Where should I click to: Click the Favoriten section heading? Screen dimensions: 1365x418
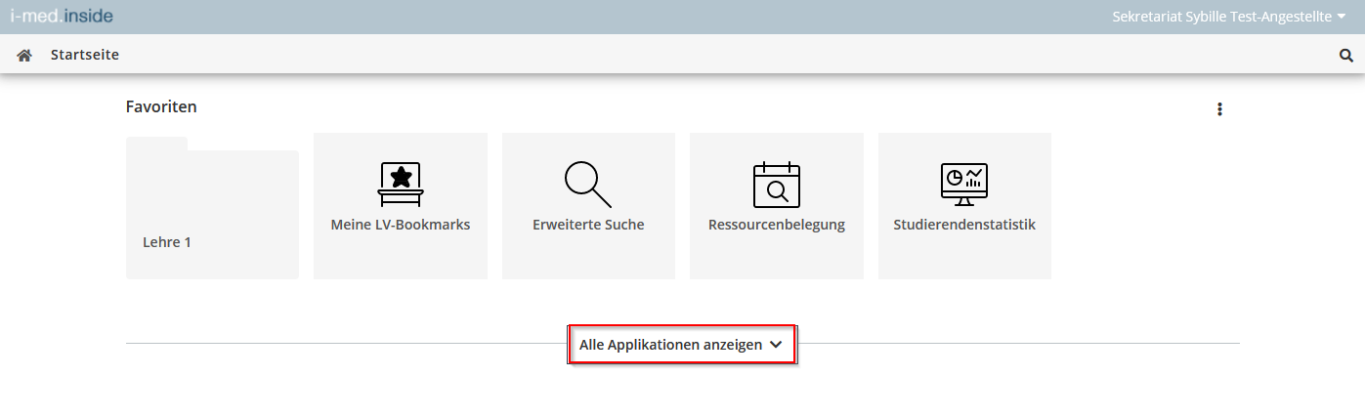161,107
